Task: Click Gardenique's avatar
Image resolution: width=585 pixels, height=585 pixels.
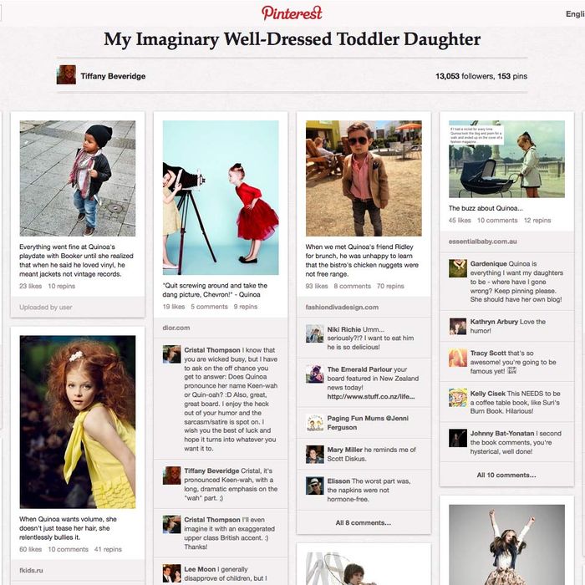Action: point(458,268)
